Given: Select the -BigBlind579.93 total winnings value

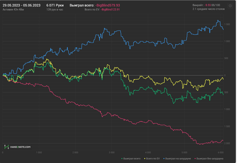Looking at the screenshot, I should coord(108,5).
